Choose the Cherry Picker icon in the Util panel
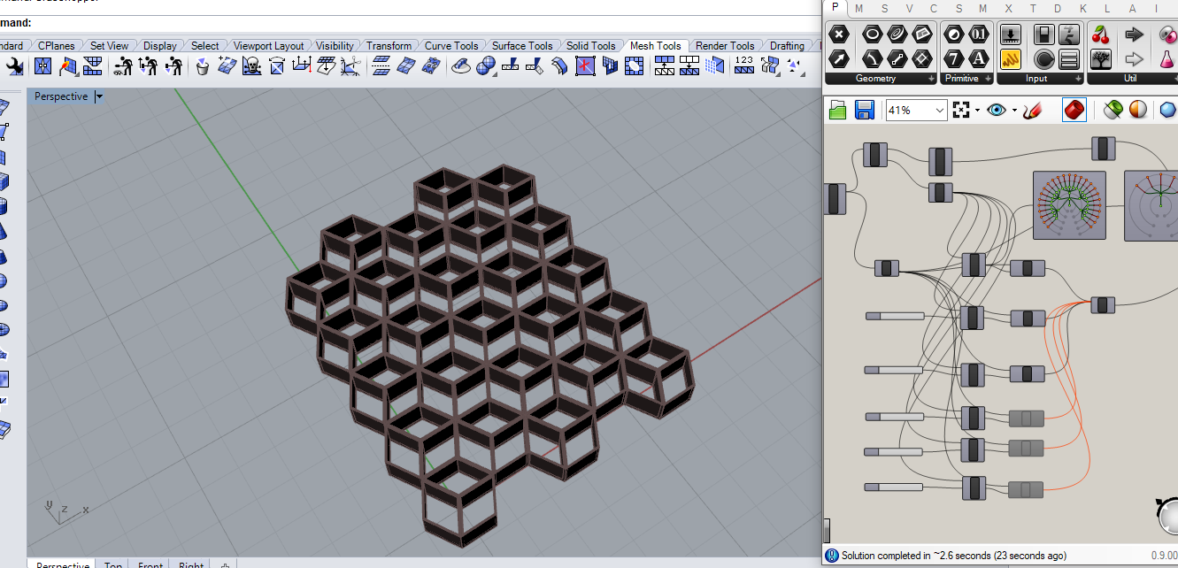 pos(1101,35)
